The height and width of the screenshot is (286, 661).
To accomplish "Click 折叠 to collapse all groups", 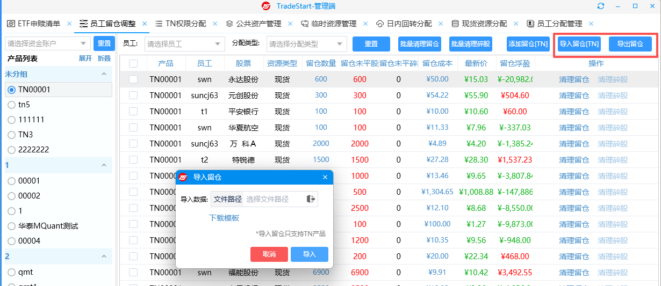I will (104, 58).
